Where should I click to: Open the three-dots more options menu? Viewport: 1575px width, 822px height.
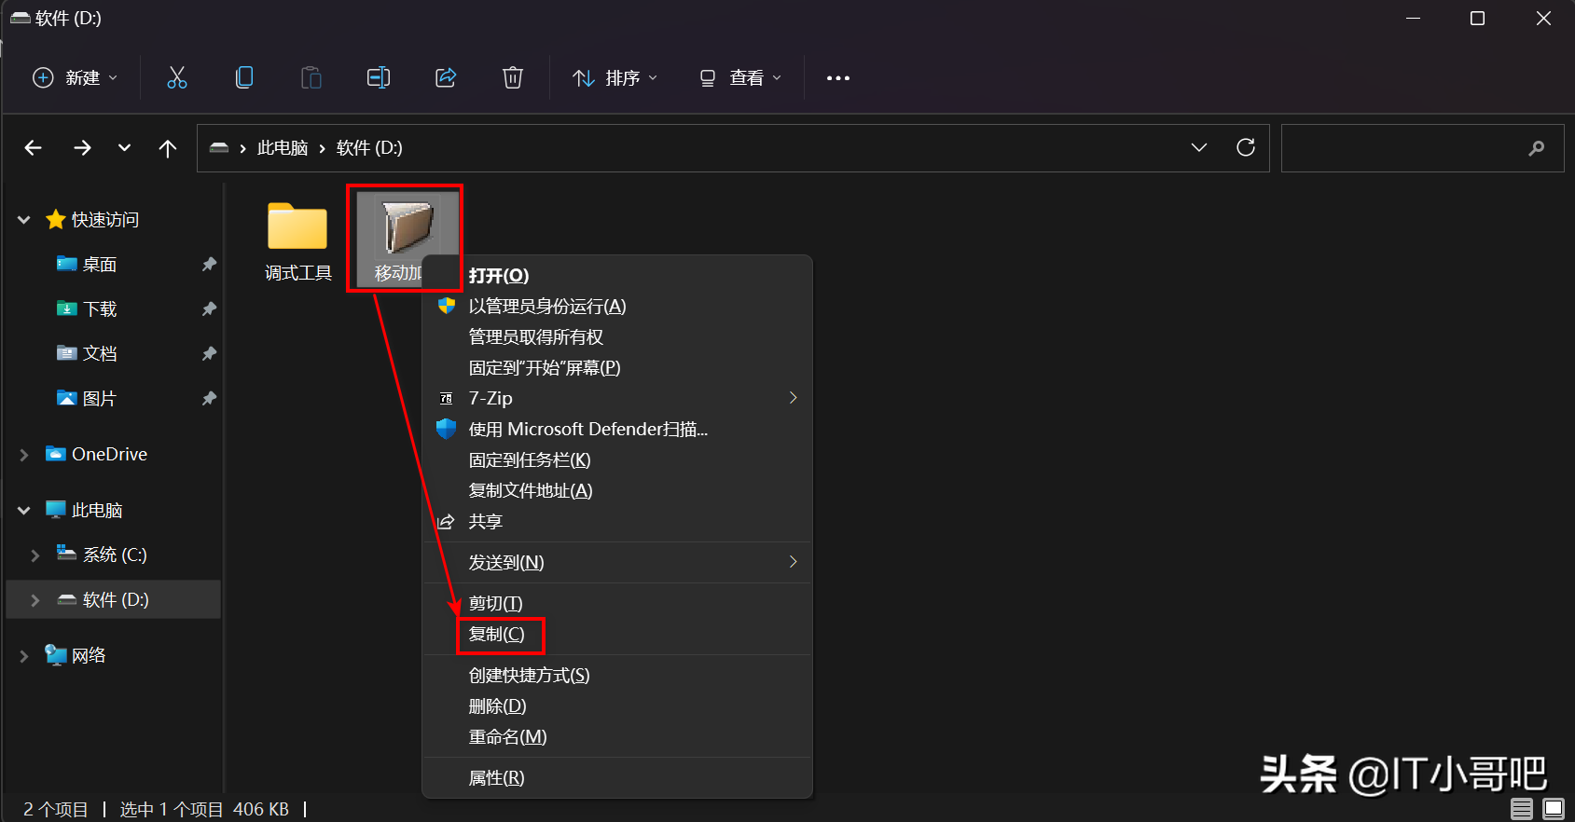838,77
